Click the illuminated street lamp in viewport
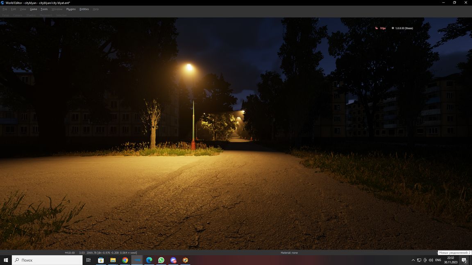The height and width of the screenshot is (265, 472). tap(189, 67)
